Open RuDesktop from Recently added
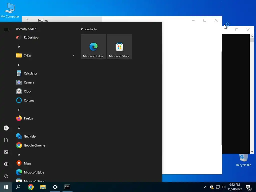 tap(45, 37)
